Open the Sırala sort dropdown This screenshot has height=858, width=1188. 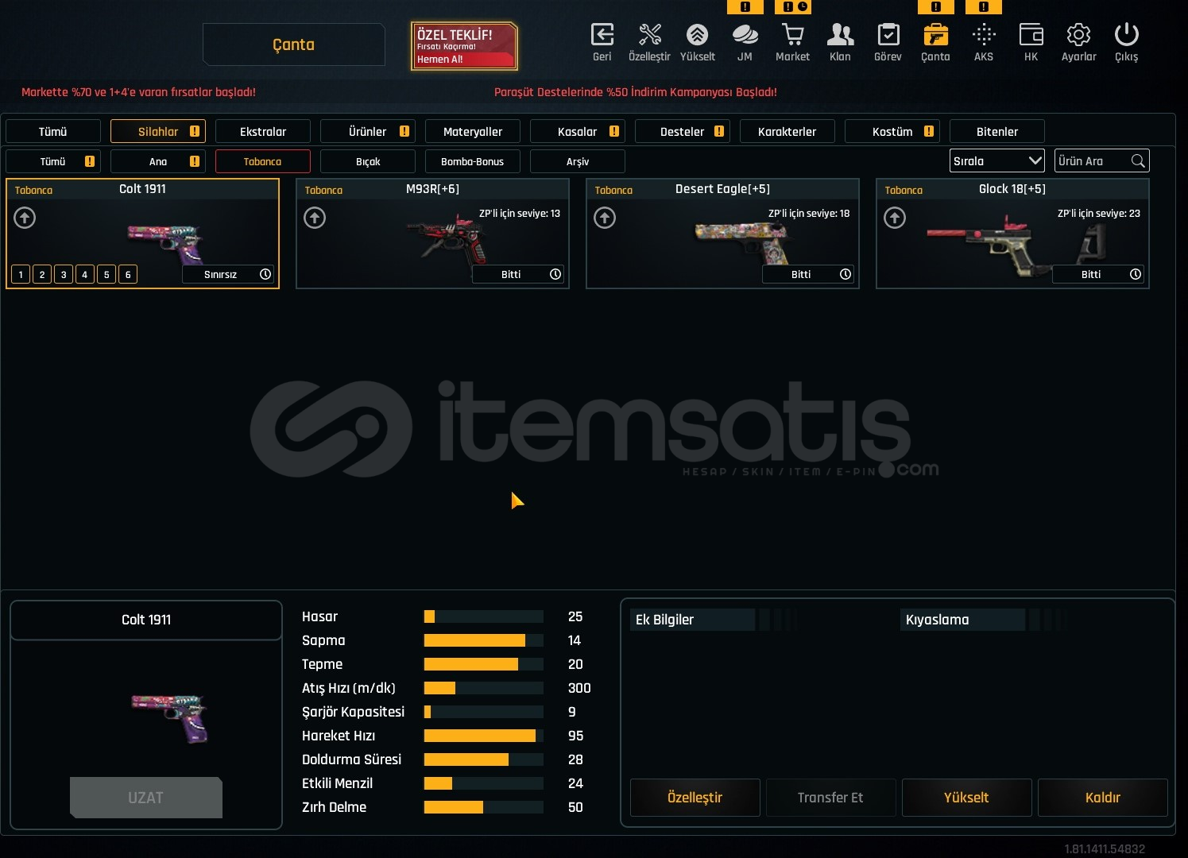tap(997, 161)
